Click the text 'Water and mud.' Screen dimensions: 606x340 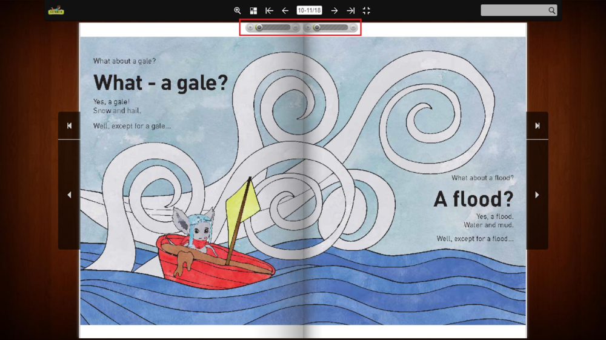click(x=488, y=225)
